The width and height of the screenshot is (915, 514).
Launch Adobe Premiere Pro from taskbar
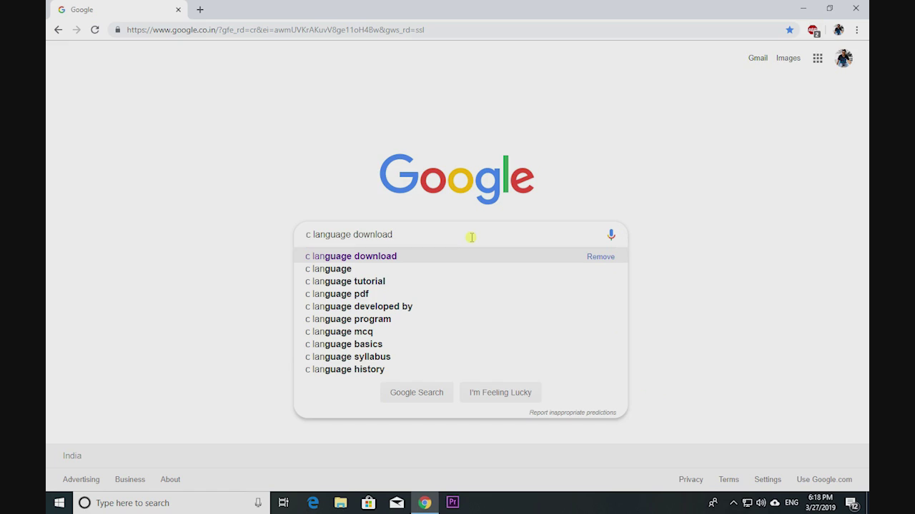click(452, 503)
